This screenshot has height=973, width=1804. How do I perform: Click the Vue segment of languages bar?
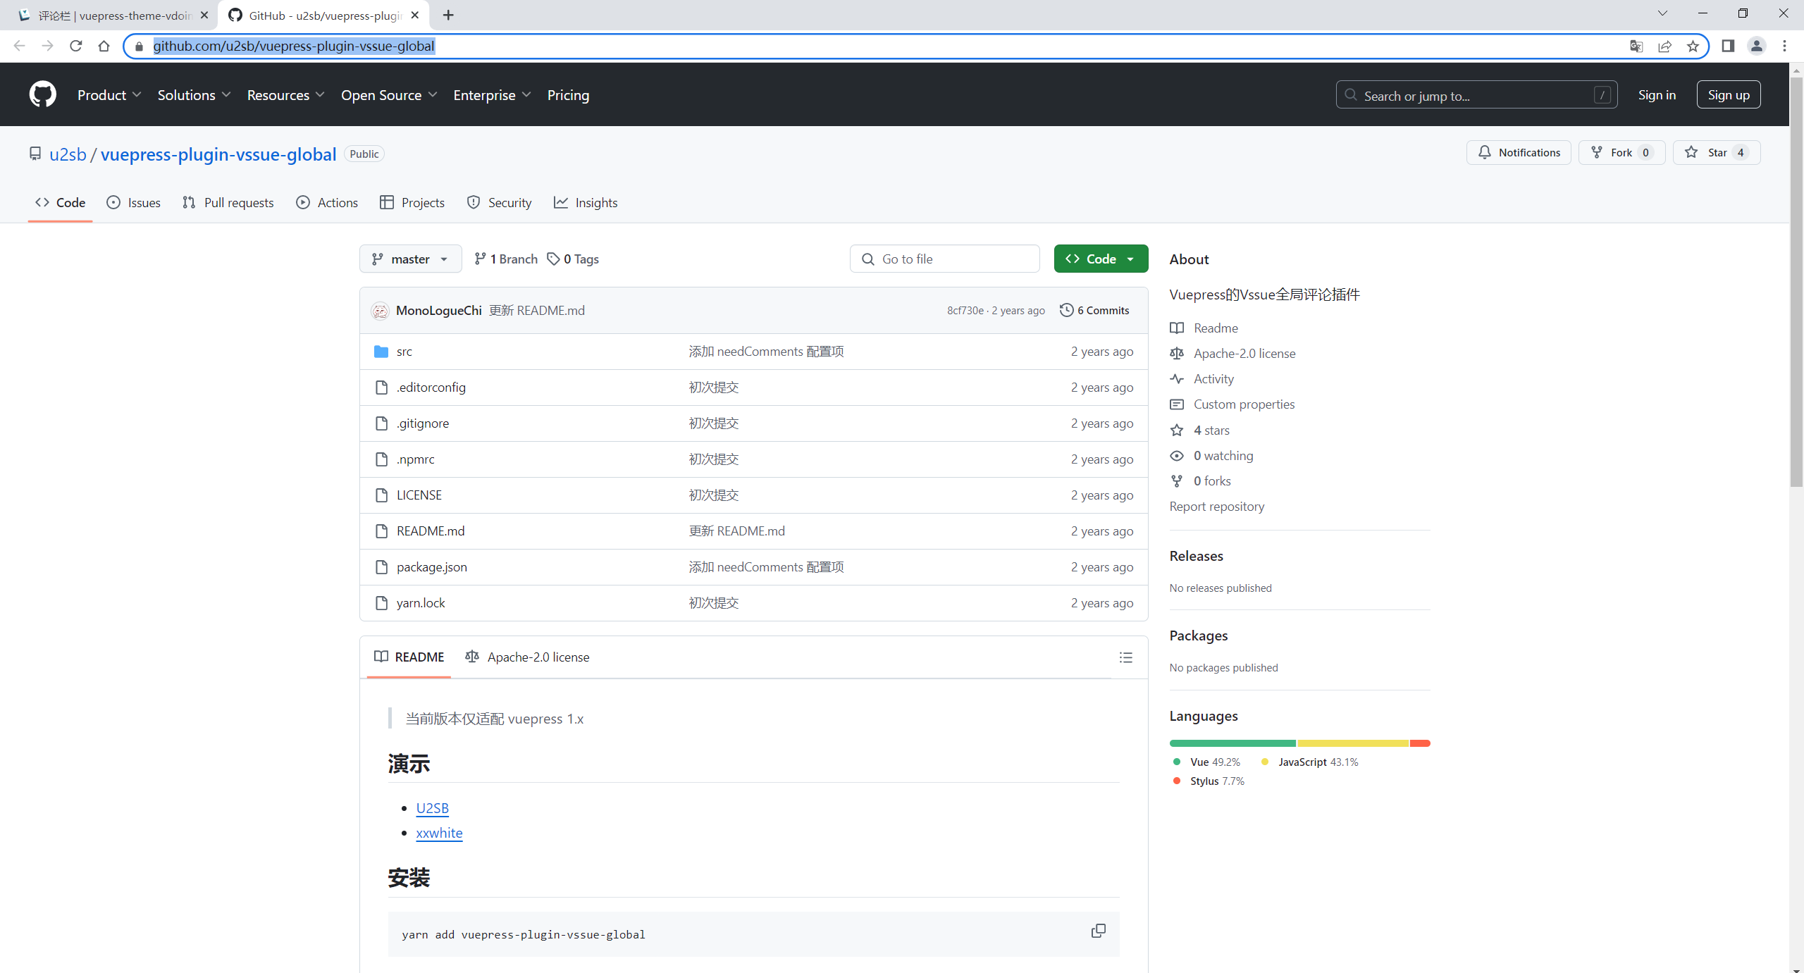[1232, 743]
